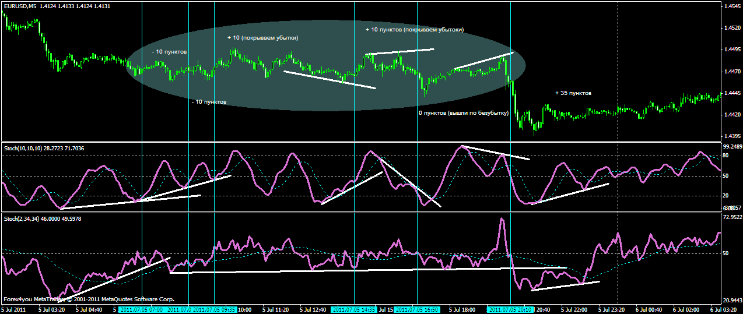This screenshot has width=743, height=314.
Task: Select the descending trendline at Stoch(10,10,10) highest peak
Action: click(x=496, y=153)
